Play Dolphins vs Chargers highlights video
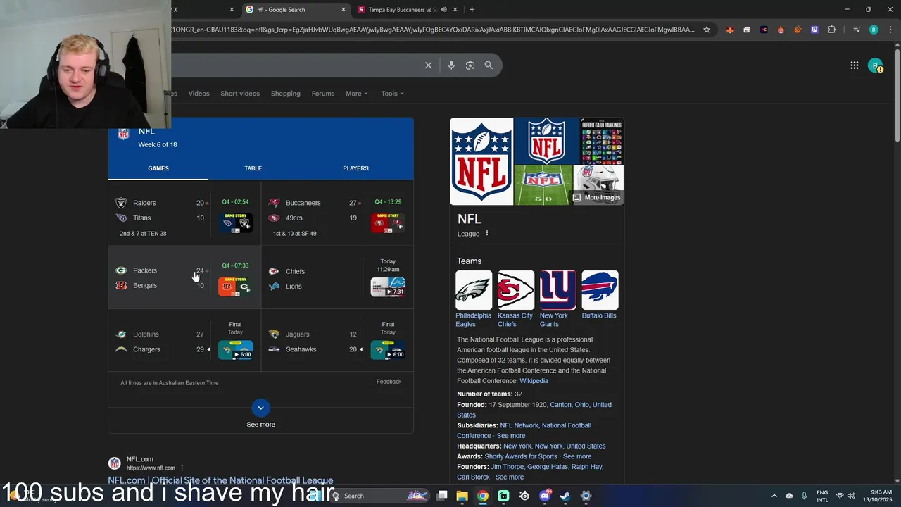 (235, 350)
